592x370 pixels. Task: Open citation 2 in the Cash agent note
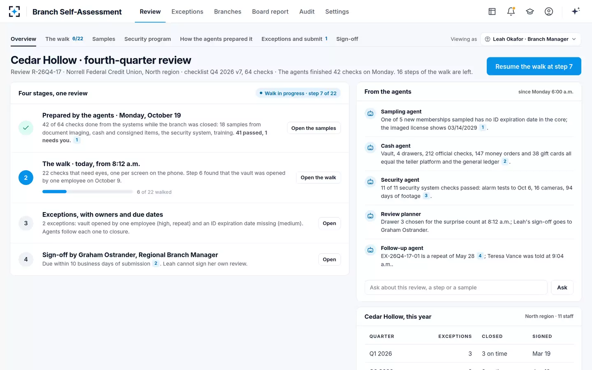tap(505, 162)
